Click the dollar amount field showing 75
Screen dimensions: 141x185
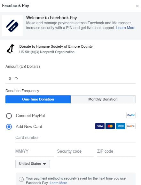coord(70,78)
